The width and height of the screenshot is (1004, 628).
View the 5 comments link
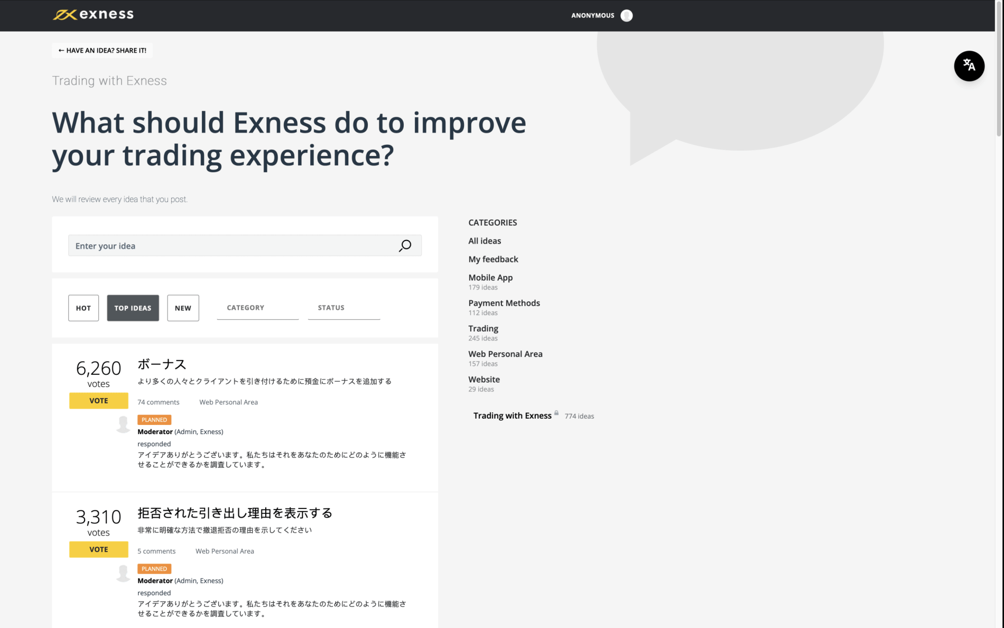(x=156, y=551)
